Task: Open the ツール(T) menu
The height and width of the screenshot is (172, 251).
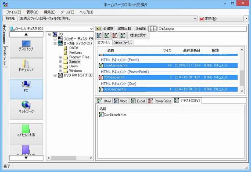Action: pos(68,12)
